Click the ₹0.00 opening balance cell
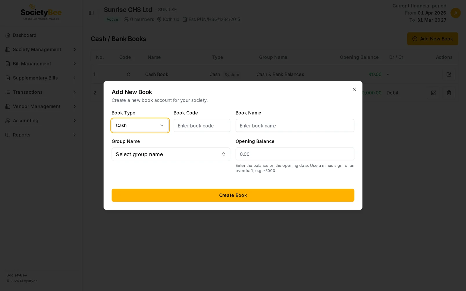This screenshot has width=466, height=291. point(375,74)
